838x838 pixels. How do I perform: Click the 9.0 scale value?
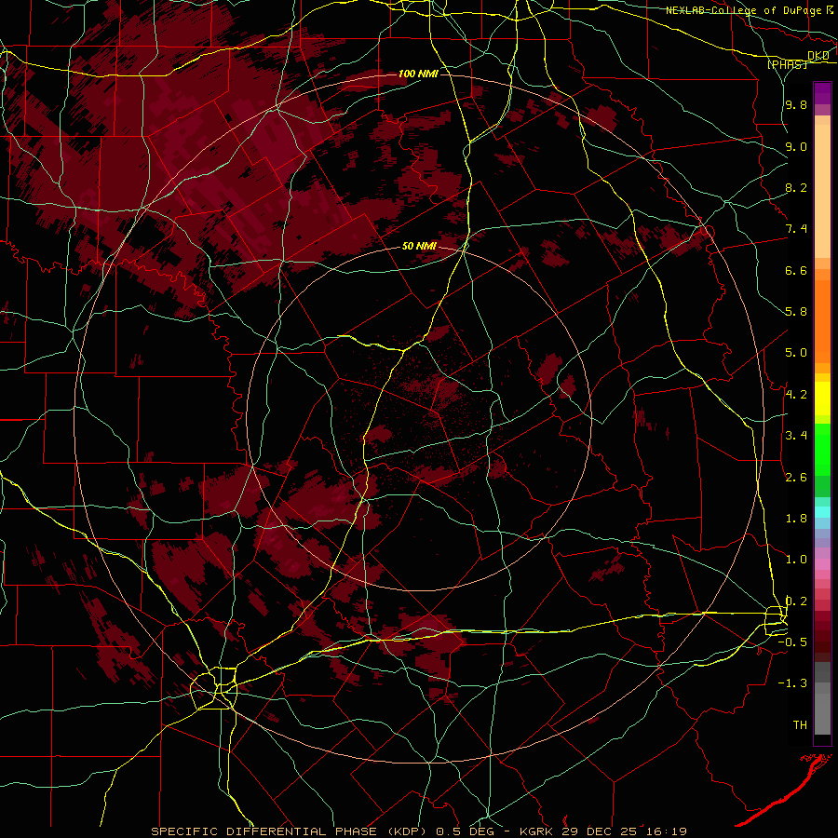tap(796, 146)
